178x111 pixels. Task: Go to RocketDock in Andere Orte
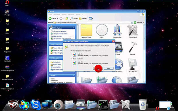57,62
